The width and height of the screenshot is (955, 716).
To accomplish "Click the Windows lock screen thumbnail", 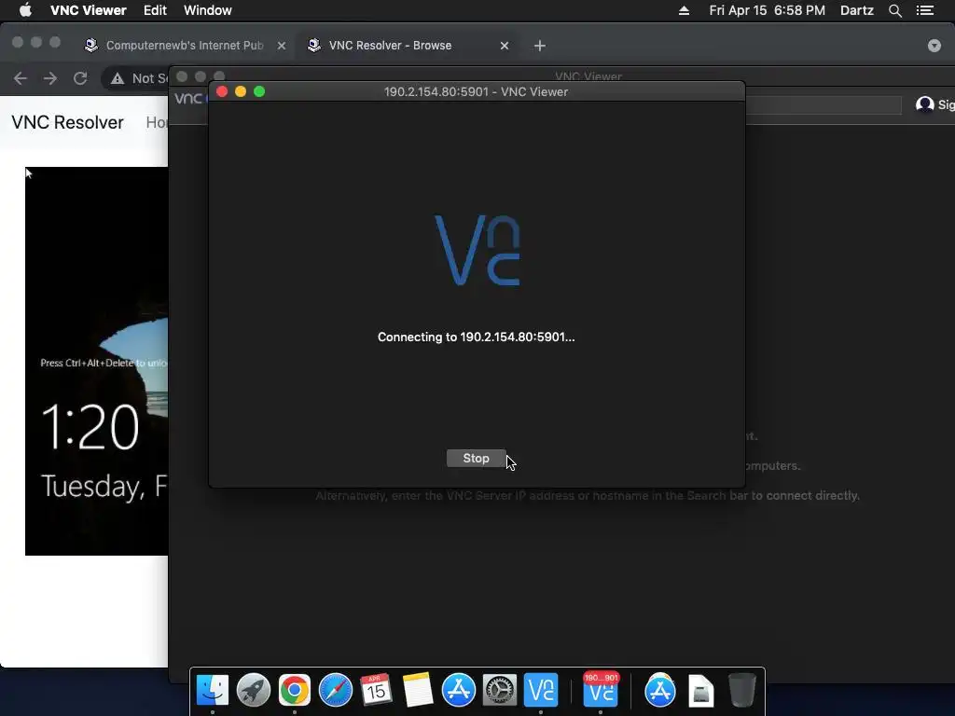I will (96, 361).
